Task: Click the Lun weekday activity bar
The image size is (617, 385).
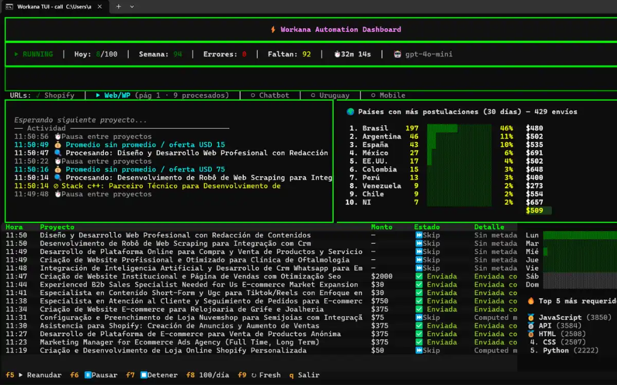Action: tap(580, 235)
